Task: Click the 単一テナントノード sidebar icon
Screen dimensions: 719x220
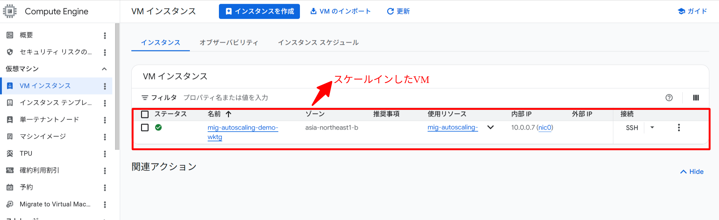Action: click(10, 120)
